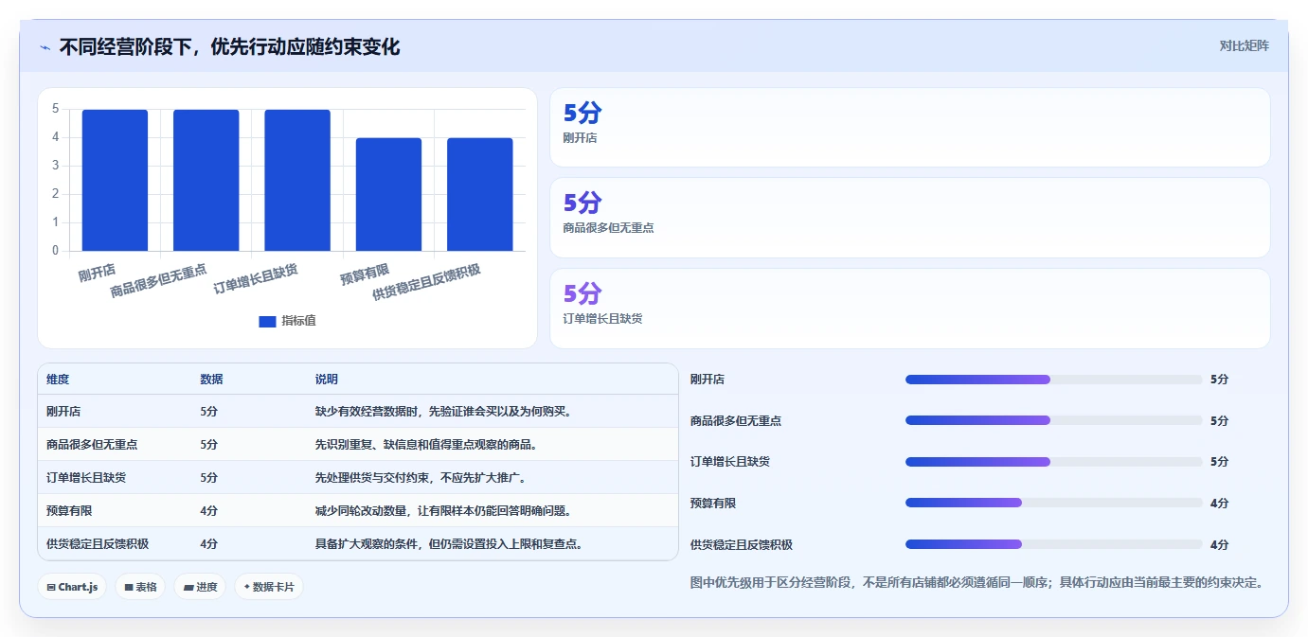
Task: Select the 订单增长且缺货 cell in the table
Action: point(86,478)
